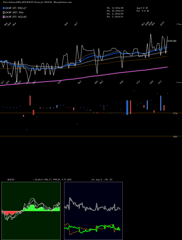Click the magenta DOW PT legend swatch
Screen dimensions: 182x240
coord(4,17)
